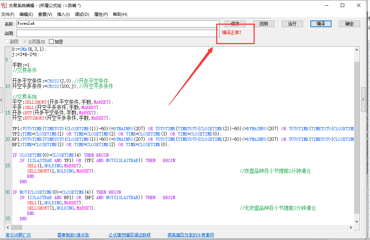Open the 帮助(H) menu
Viewport: 370px width, 240px height.
(x=120, y=14)
